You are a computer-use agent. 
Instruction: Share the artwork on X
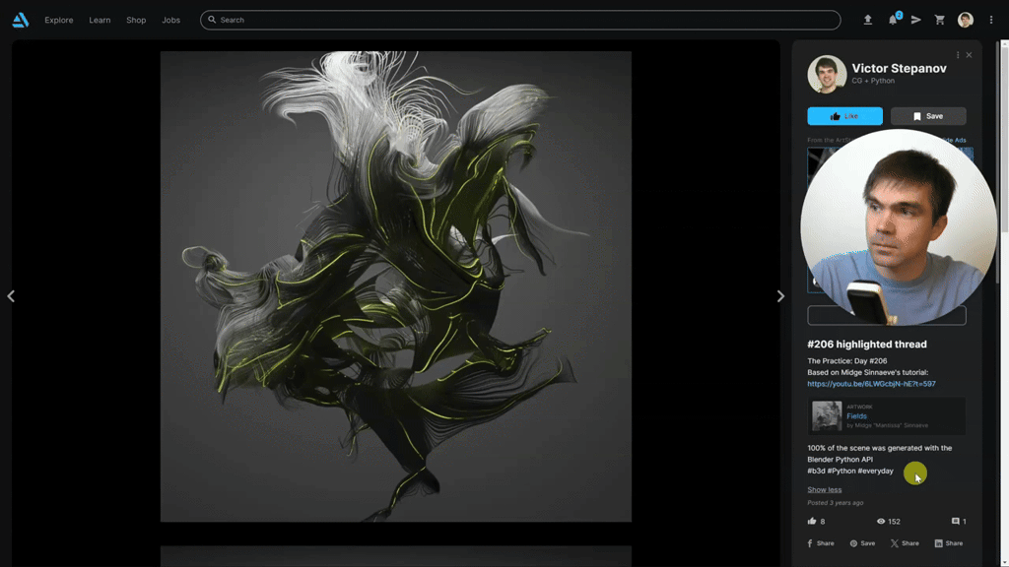point(905,542)
